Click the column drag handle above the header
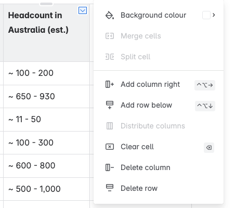The width and height of the screenshot is (235, 208). point(46,4)
